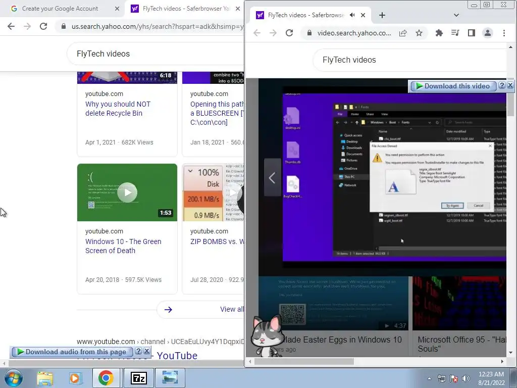Open Action Center flag icon in tray
Image resolution: width=517 pixels, height=388 pixels.
(454, 378)
